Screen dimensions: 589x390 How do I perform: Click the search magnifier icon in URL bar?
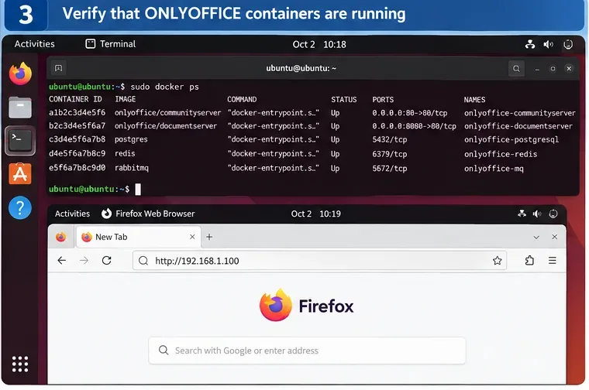click(143, 261)
